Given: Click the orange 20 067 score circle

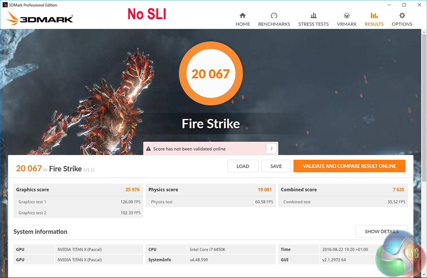Looking at the screenshot, I should (211, 73).
